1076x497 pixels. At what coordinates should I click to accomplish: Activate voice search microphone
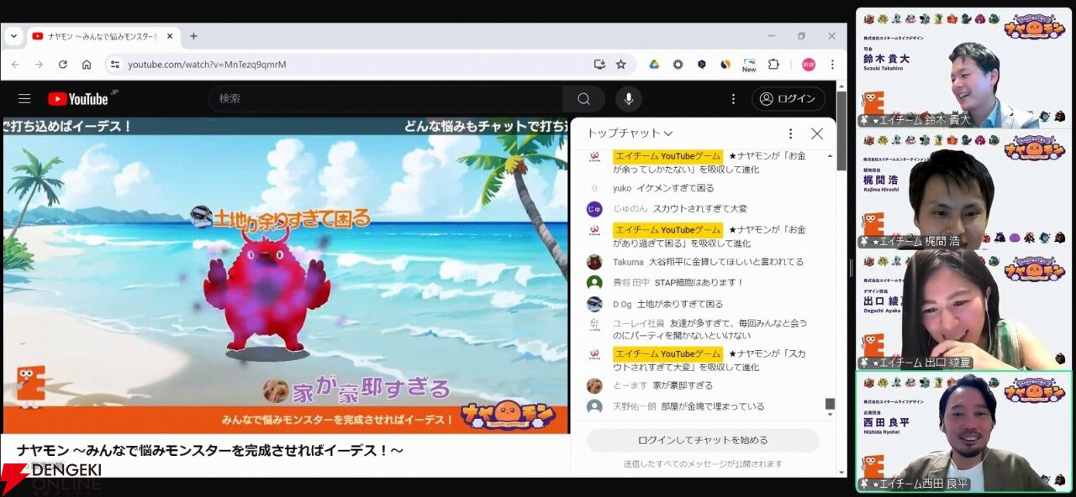(x=628, y=99)
